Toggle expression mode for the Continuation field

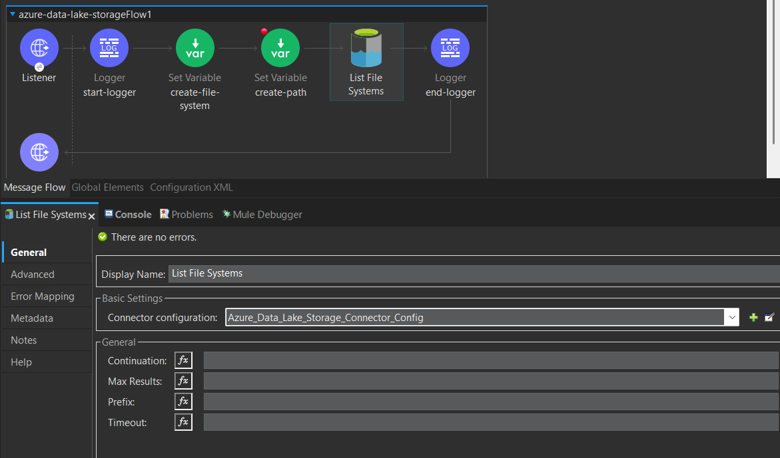(x=183, y=360)
